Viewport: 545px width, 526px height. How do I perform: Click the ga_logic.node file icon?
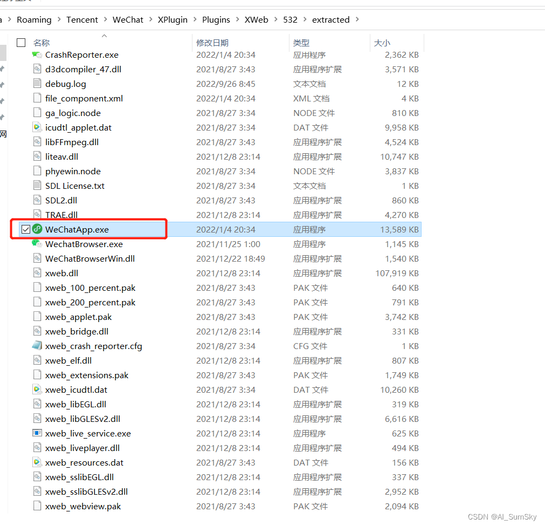click(x=37, y=113)
